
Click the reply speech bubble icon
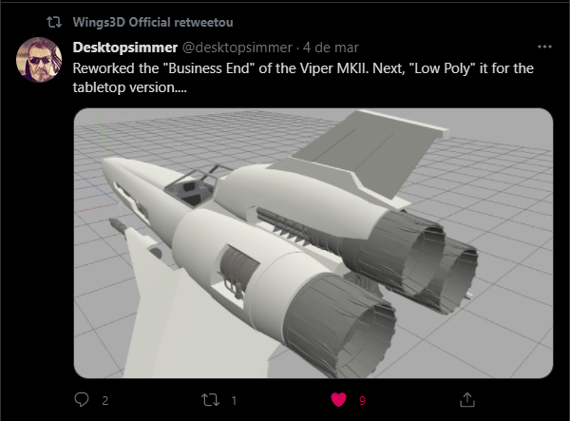pos(82,400)
